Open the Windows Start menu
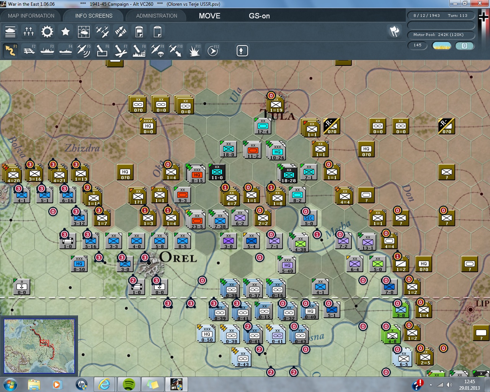The height and width of the screenshot is (392, 490). coord(10,384)
